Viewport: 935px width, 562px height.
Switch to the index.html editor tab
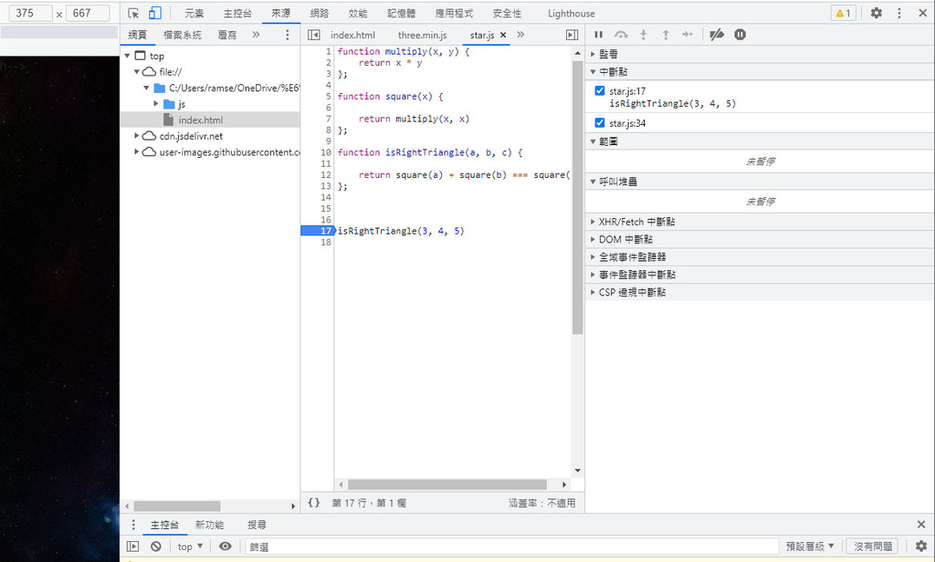point(353,35)
